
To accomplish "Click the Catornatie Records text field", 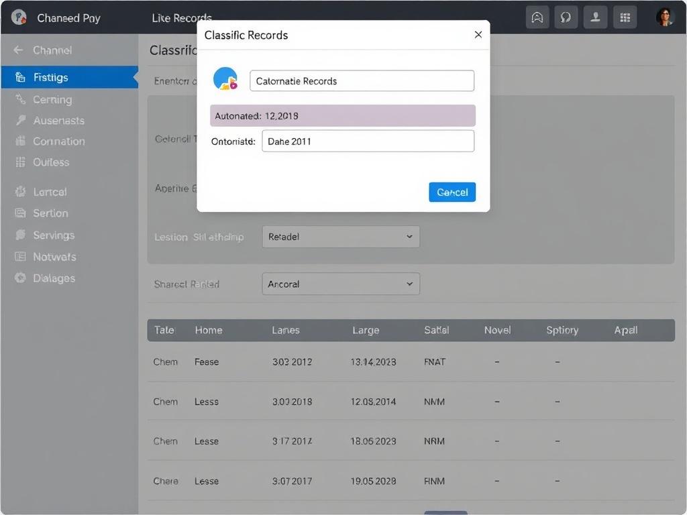I will pyautogui.click(x=362, y=81).
